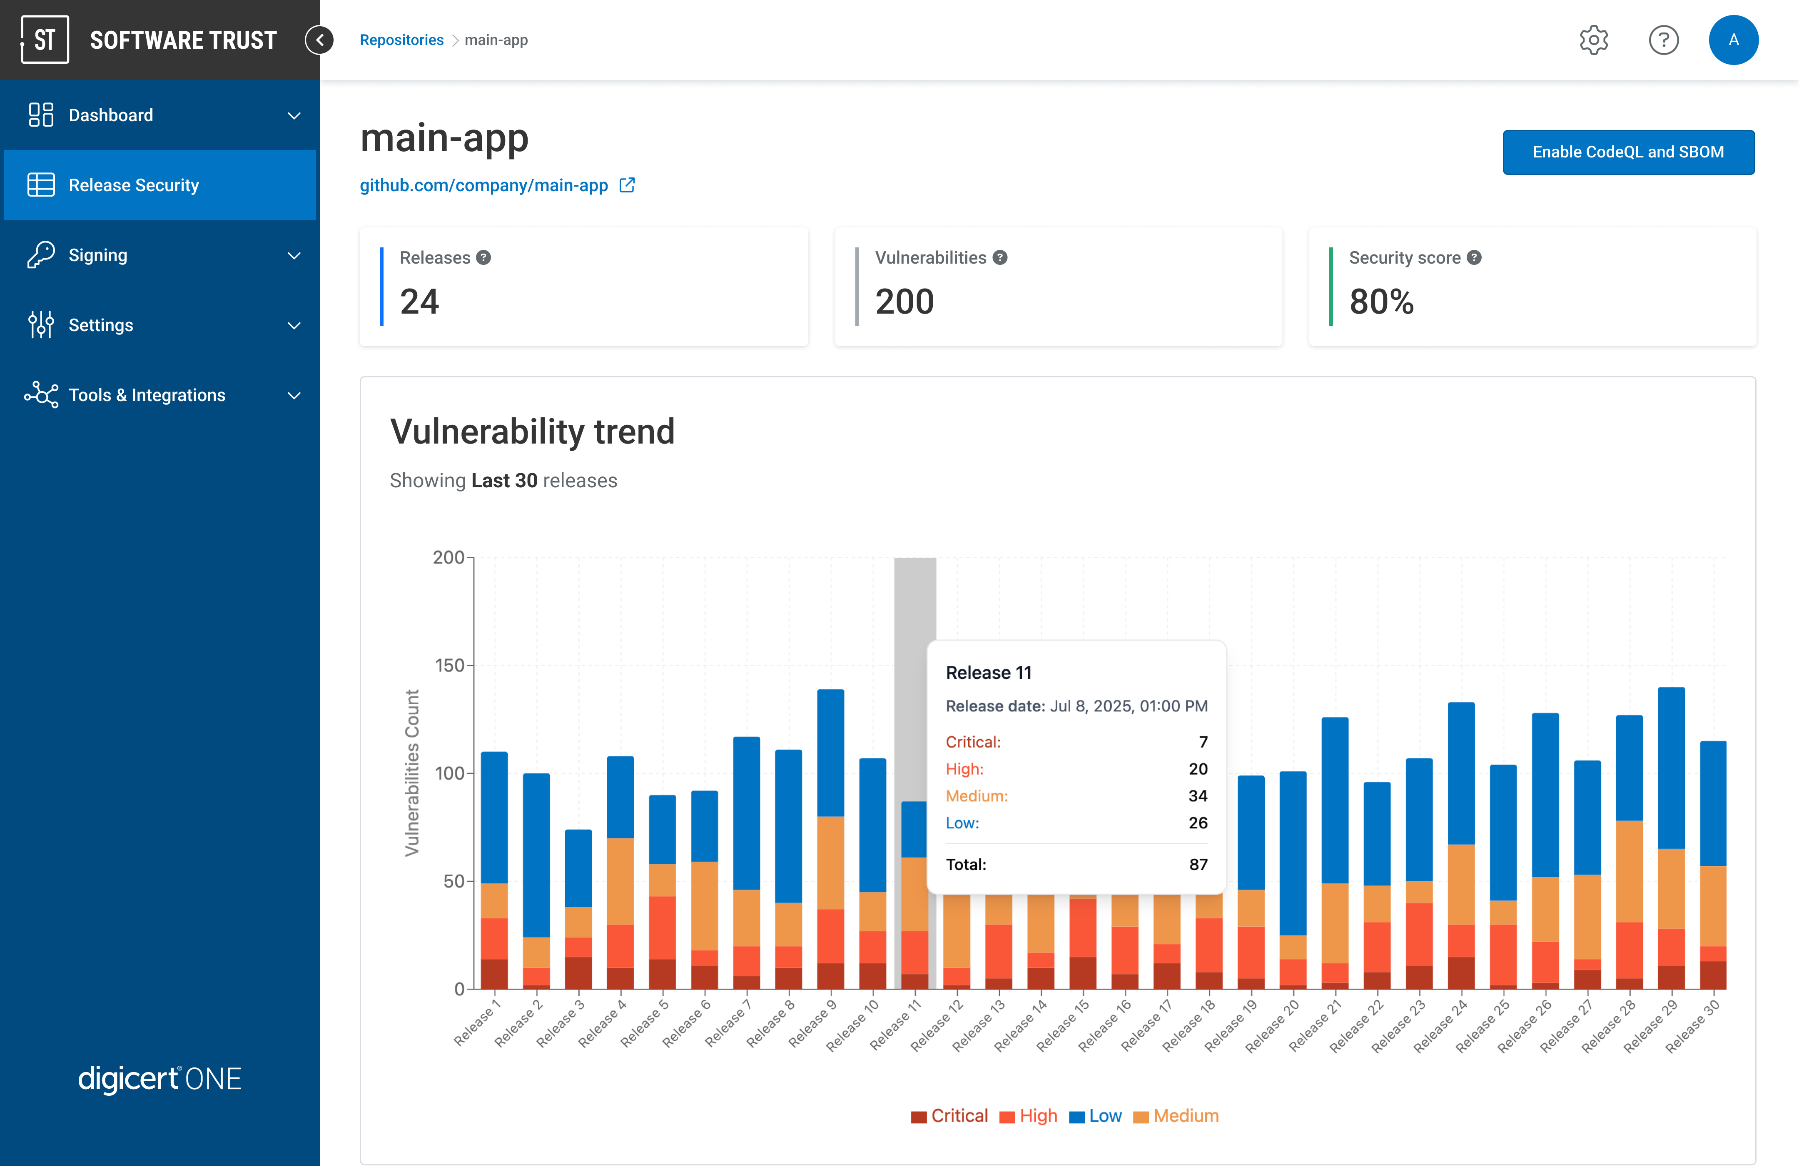Expand the Dashboard section chevron

click(x=293, y=114)
